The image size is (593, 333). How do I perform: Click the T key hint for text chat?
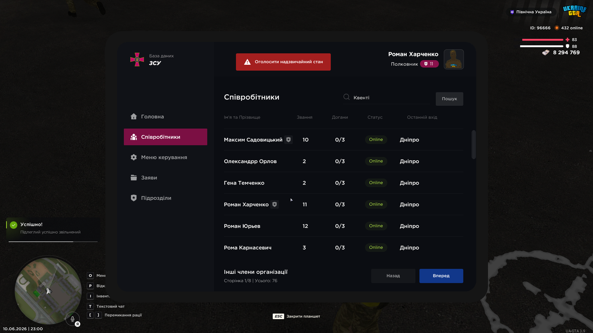(90, 306)
